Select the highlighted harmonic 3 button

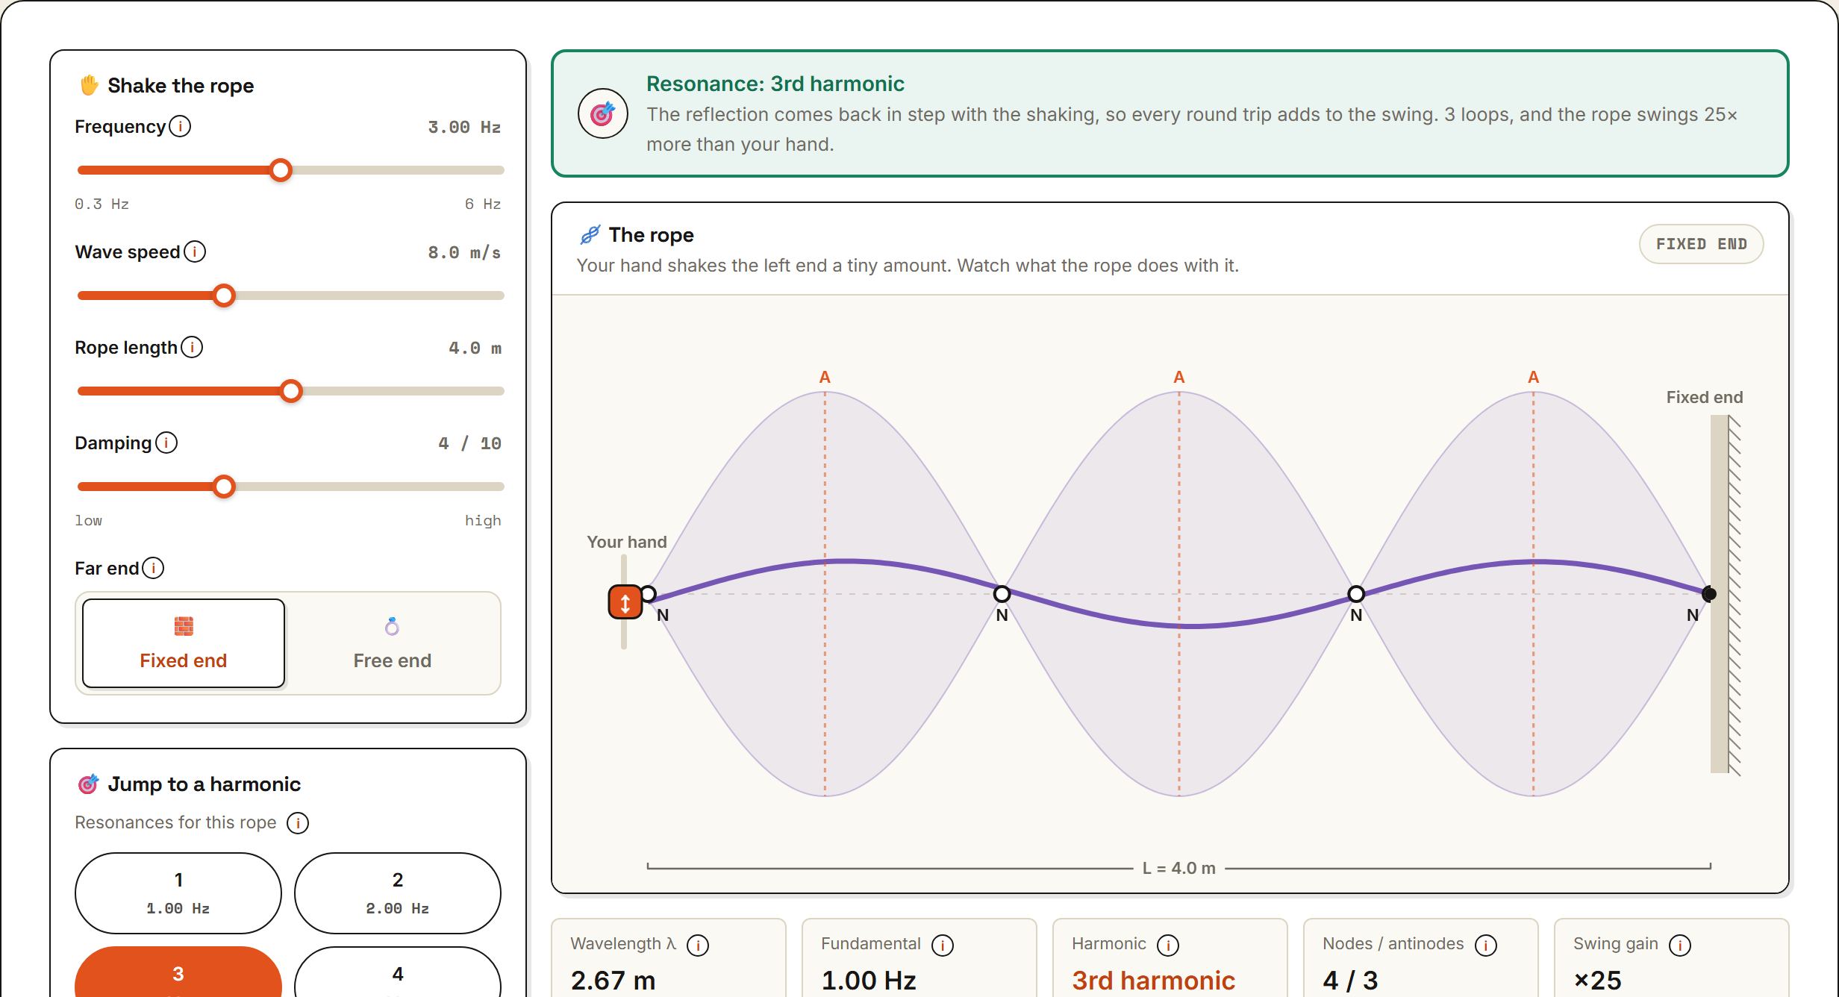pos(178,972)
